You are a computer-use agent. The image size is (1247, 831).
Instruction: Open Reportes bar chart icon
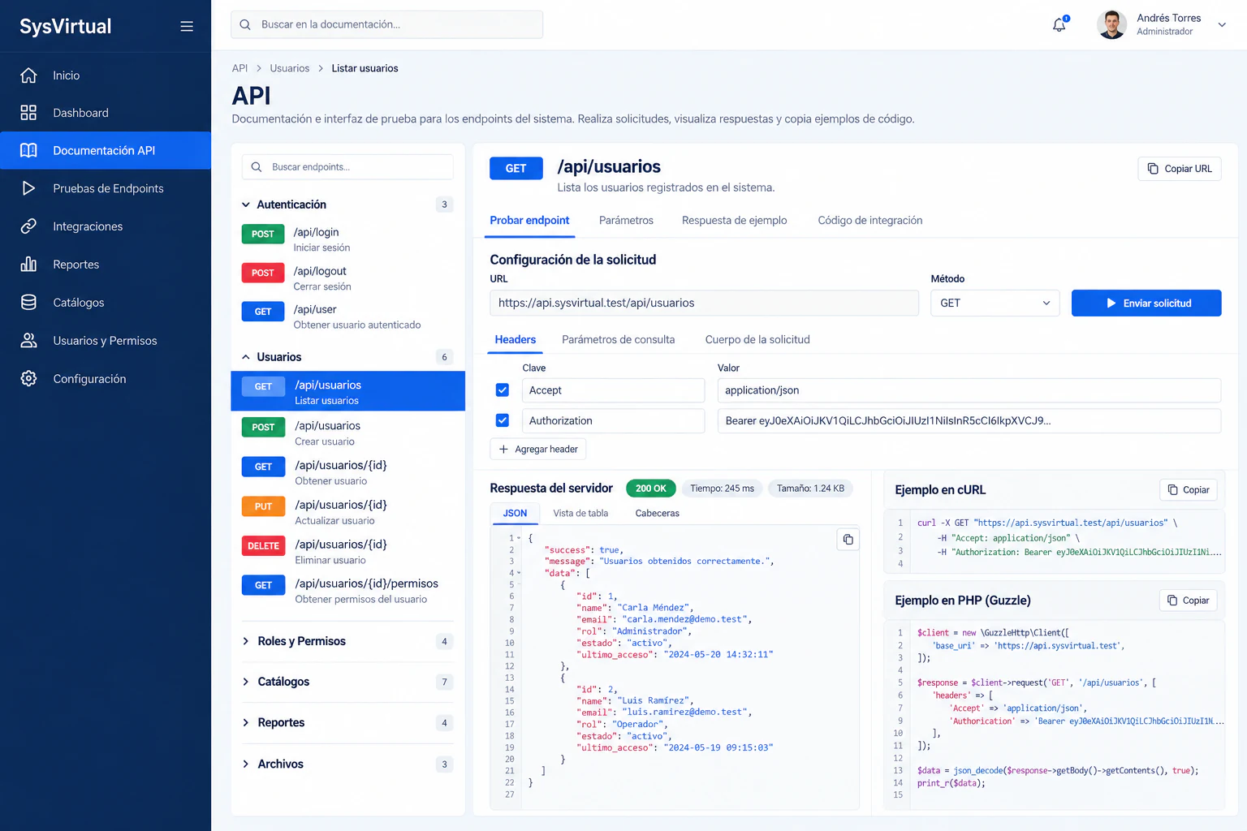28,265
